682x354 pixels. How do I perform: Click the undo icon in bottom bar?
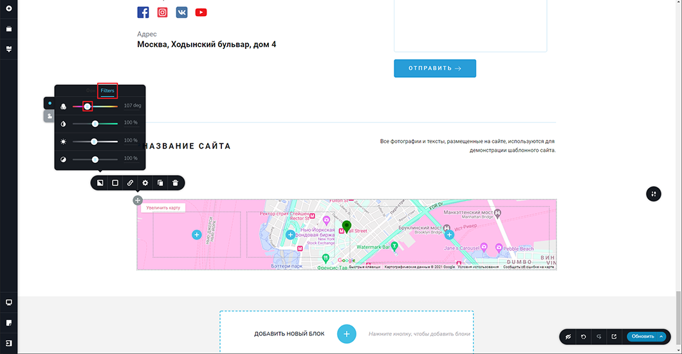click(584, 337)
